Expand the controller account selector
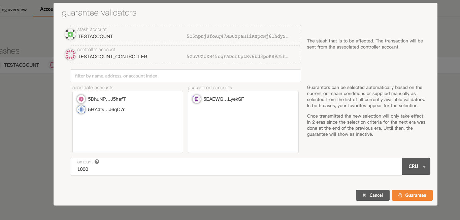Screen dimensions: 460x220 click(x=185, y=55)
